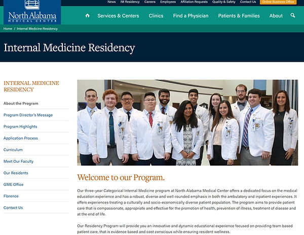Click the North Alabama Medical Center logo
The width and height of the screenshot is (304, 235).
[32, 12]
